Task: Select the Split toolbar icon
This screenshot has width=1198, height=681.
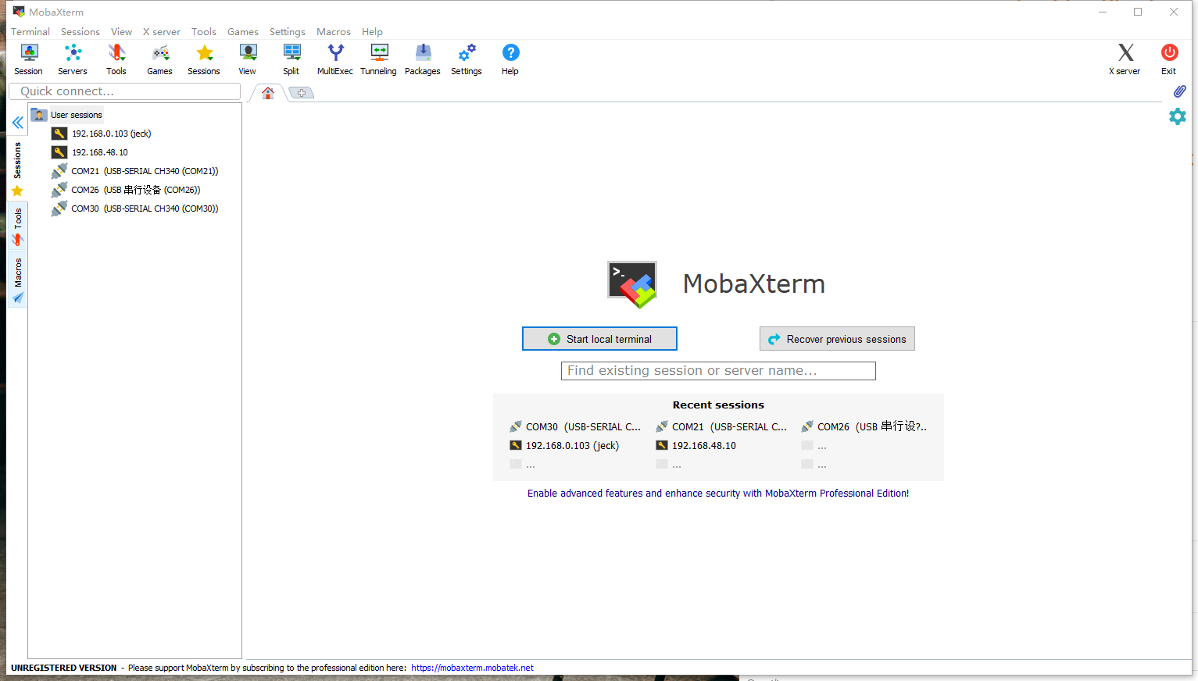Action: pos(291,59)
